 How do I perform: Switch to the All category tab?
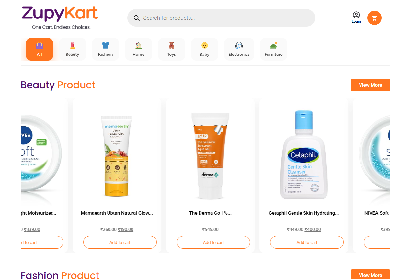click(x=40, y=49)
